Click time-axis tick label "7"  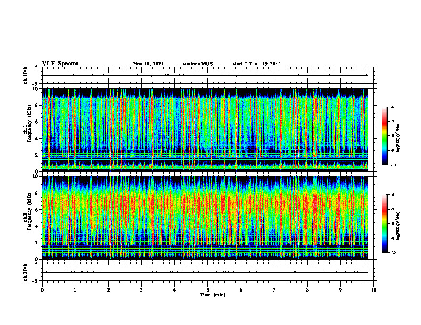pos(274,290)
